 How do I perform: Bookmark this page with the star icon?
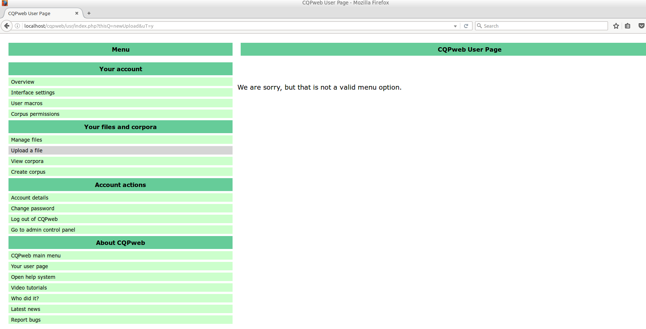pyautogui.click(x=616, y=26)
